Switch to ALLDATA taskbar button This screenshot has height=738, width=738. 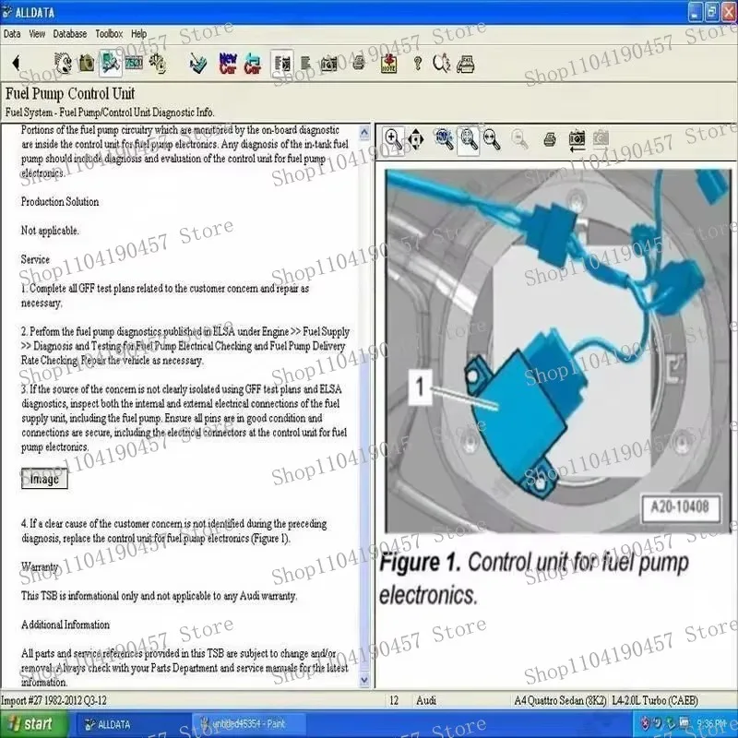tap(132, 724)
